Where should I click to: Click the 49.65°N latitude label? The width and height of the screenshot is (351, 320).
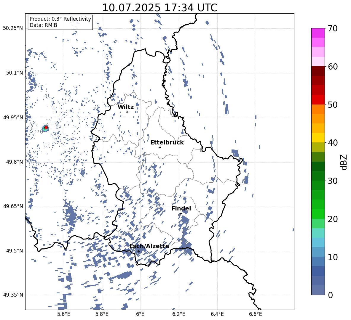13,206
